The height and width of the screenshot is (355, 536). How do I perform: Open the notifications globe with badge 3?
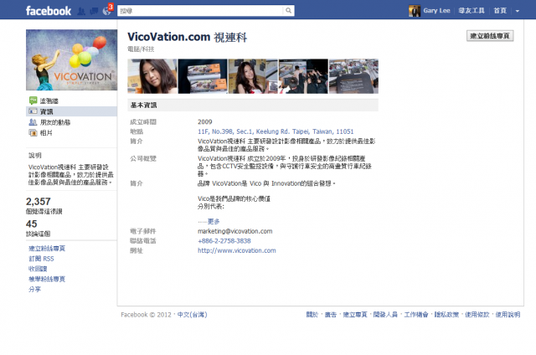pyautogui.click(x=107, y=11)
